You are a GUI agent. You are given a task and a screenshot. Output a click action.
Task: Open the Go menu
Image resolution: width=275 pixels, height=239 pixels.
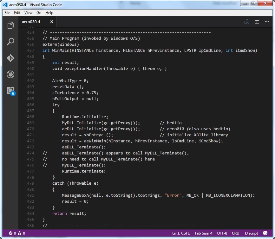click(x=39, y=13)
